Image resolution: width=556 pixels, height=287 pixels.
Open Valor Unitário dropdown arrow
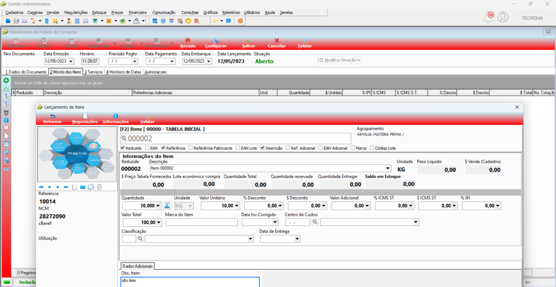click(x=237, y=206)
